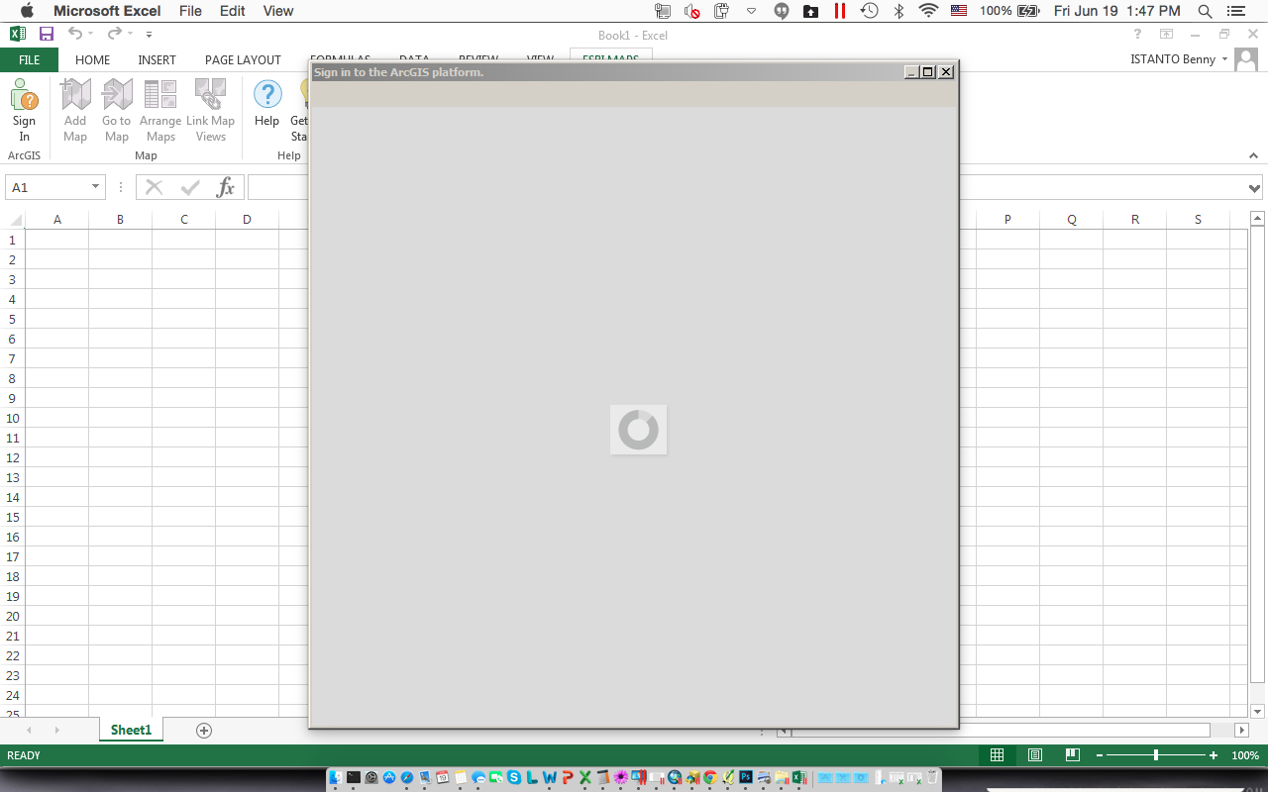Open Ribbon Display Options icon
Viewport: 1268px width, 792px height.
tap(1167, 35)
